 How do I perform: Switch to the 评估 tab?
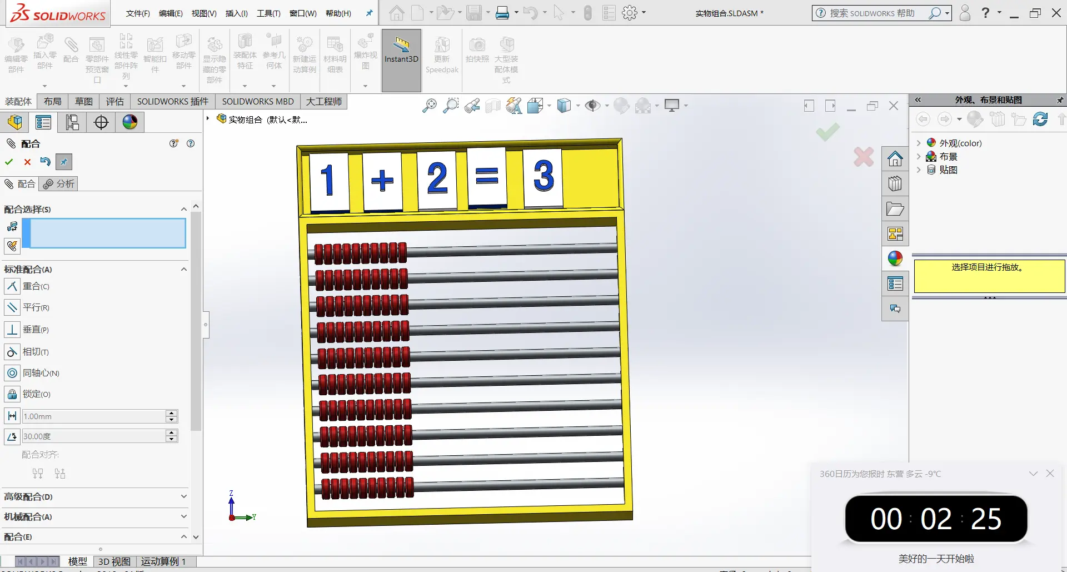click(115, 101)
